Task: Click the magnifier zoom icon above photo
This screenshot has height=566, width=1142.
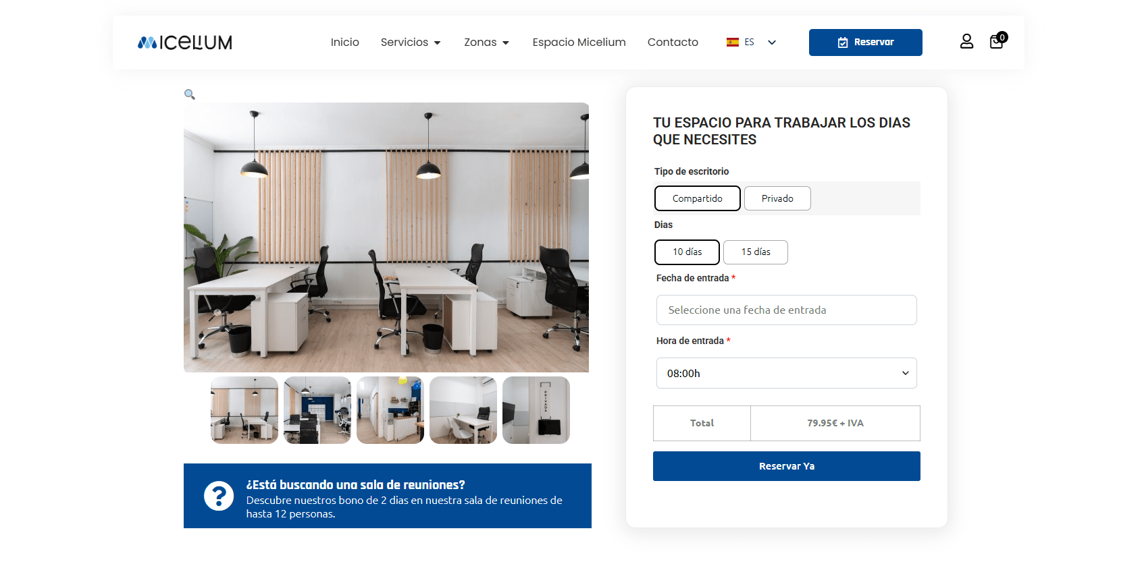Action: tap(190, 94)
